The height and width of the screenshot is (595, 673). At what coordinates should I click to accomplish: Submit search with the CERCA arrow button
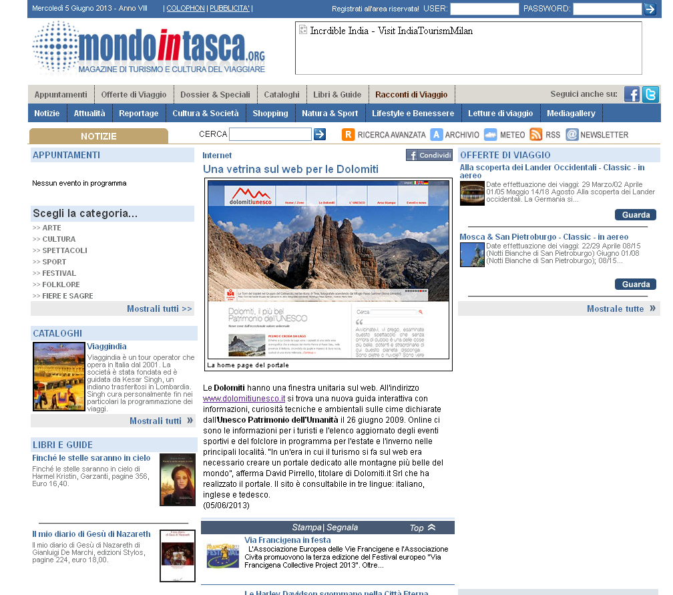coord(320,134)
